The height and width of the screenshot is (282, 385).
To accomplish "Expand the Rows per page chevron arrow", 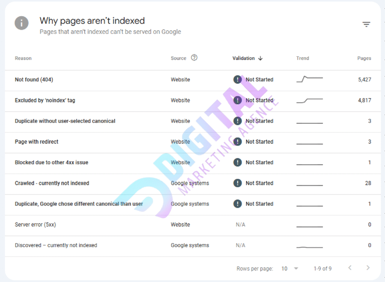I will point(296,268).
